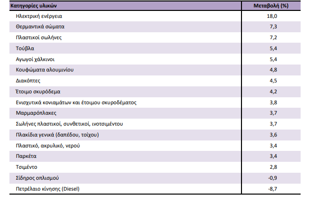Click the 3,4 value for Πλαστικό, ακρυλικό
Screen dimensions: 319x205
[x=273, y=146]
